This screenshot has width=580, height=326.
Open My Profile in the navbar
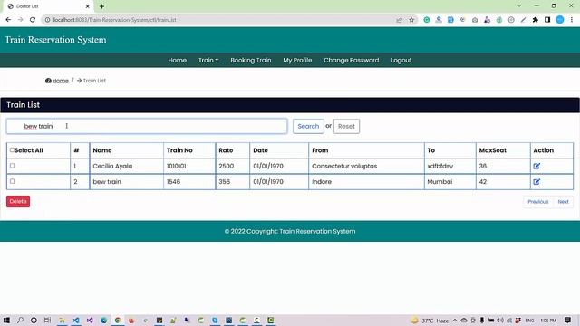pyautogui.click(x=297, y=61)
